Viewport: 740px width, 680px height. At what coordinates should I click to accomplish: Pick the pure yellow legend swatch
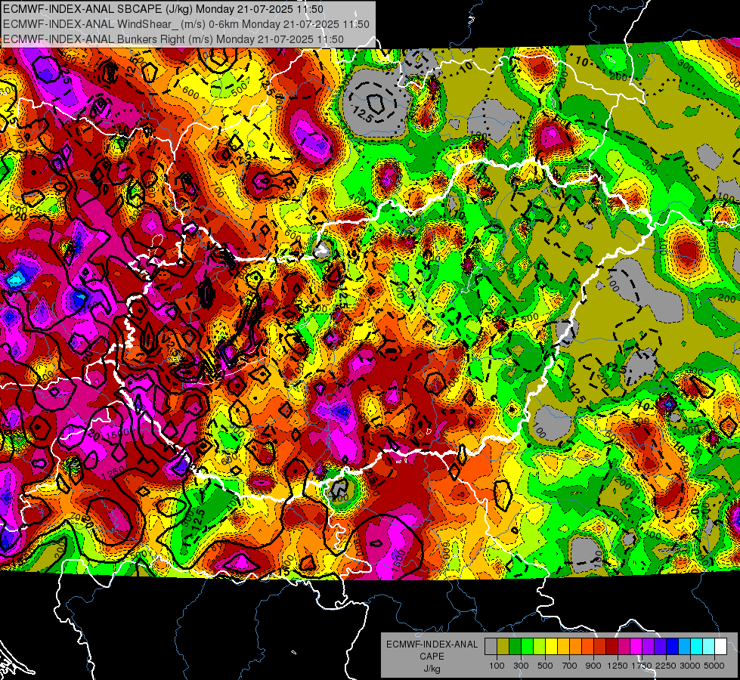551,647
